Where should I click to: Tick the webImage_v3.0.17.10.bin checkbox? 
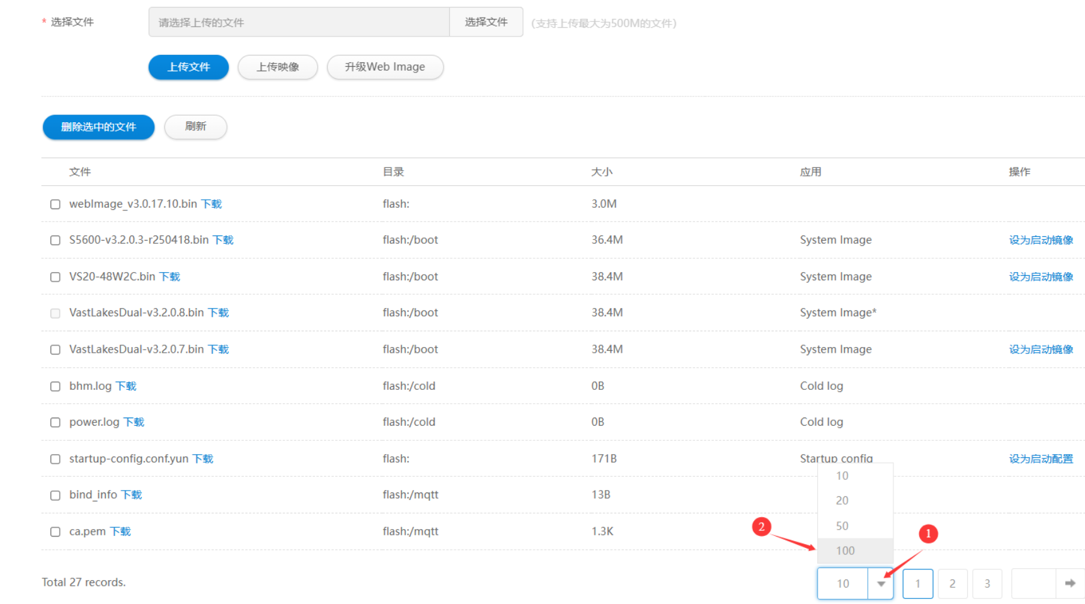click(x=55, y=204)
